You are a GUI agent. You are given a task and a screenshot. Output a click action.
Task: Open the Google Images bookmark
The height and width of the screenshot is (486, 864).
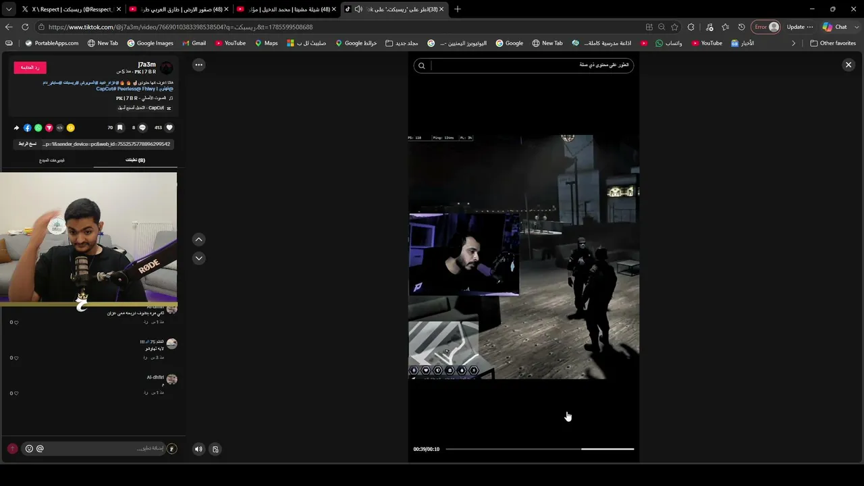[150, 43]
